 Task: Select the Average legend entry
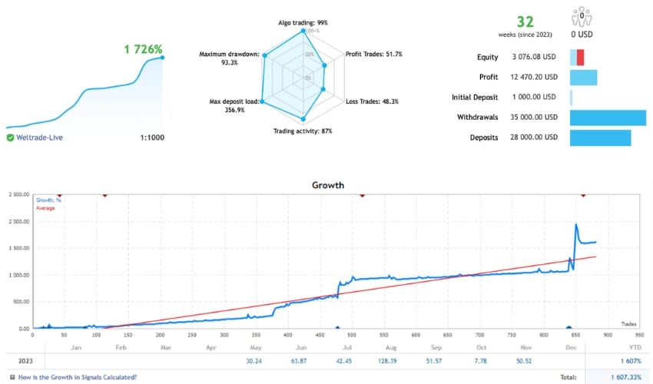click(46, 208)
